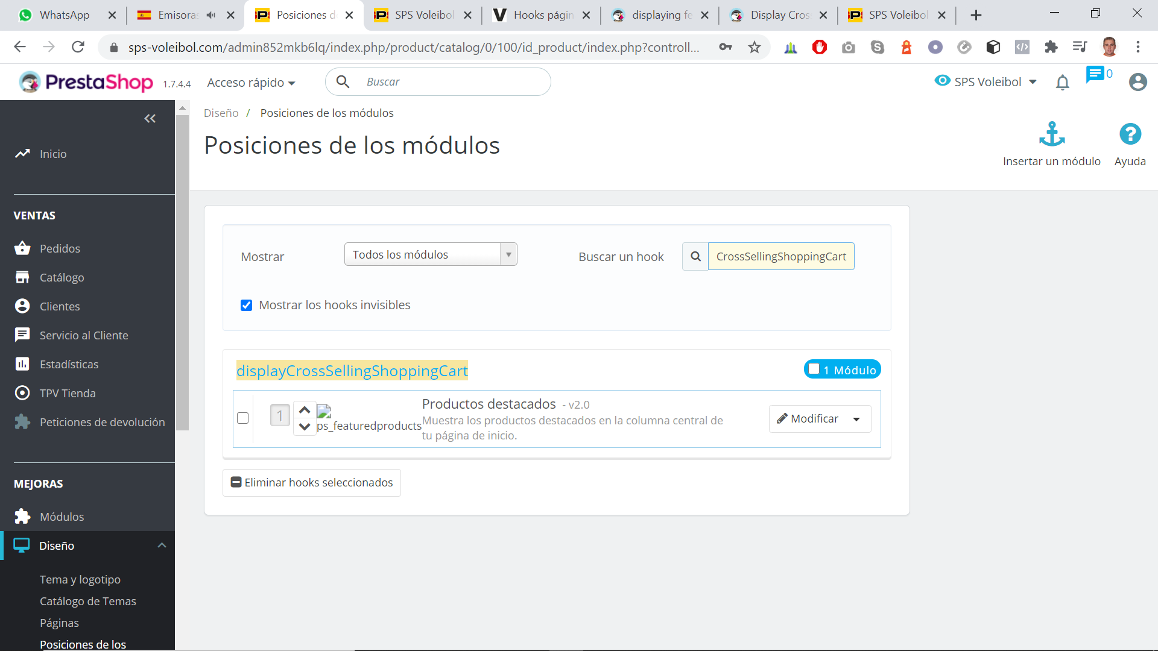Move Productos destacados down one position
Image resolution: width=1158 pixels, height=651 pixels.
point(305,427)
